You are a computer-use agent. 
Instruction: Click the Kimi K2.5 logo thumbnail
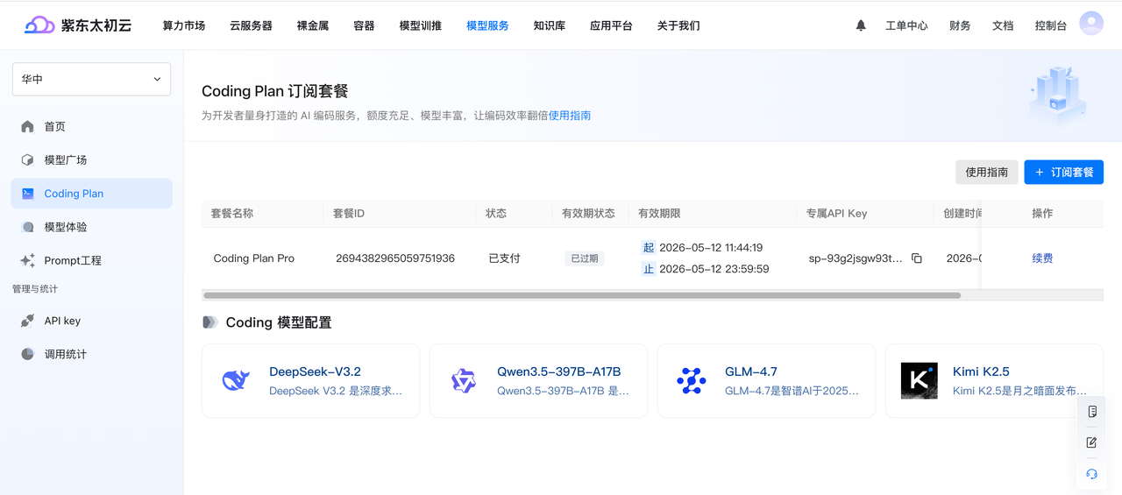coord(919,381)
